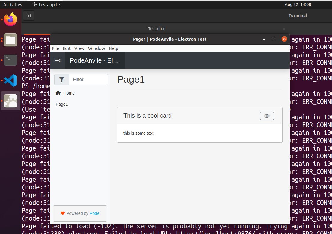Image resolution: width=332 pixels, height=234 pixels.
Task: Toggle the eye icon on the cool card
Action: [x=267, y=116]
